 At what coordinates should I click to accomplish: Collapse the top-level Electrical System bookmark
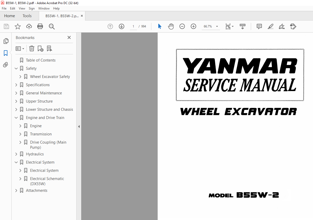pos(16,162)
